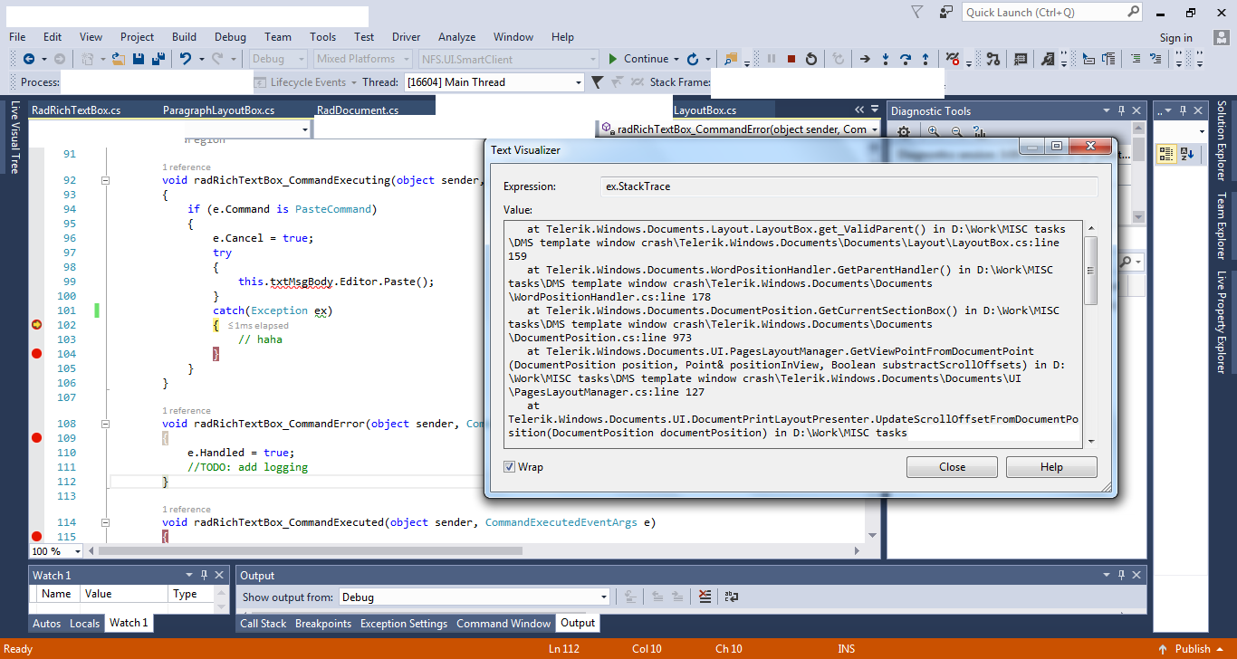1237x659 pixels.
Task: Open the Debug menu
Action: point(230,37)
